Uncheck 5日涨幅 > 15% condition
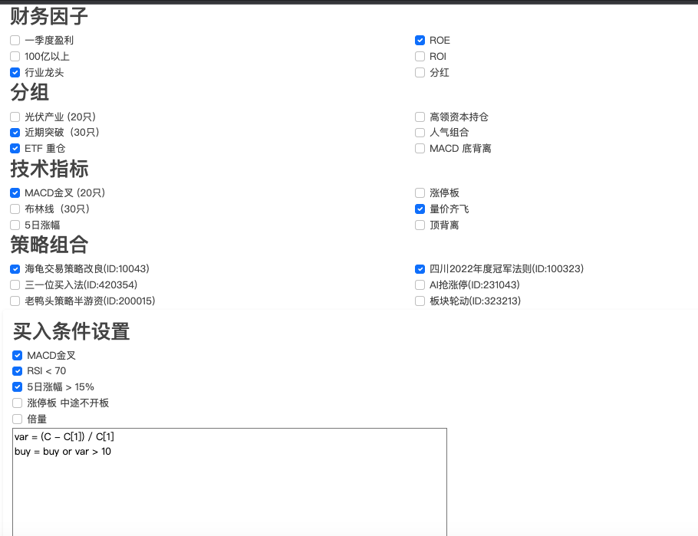This screenshot has height=536, width=698. click(18, 387)
